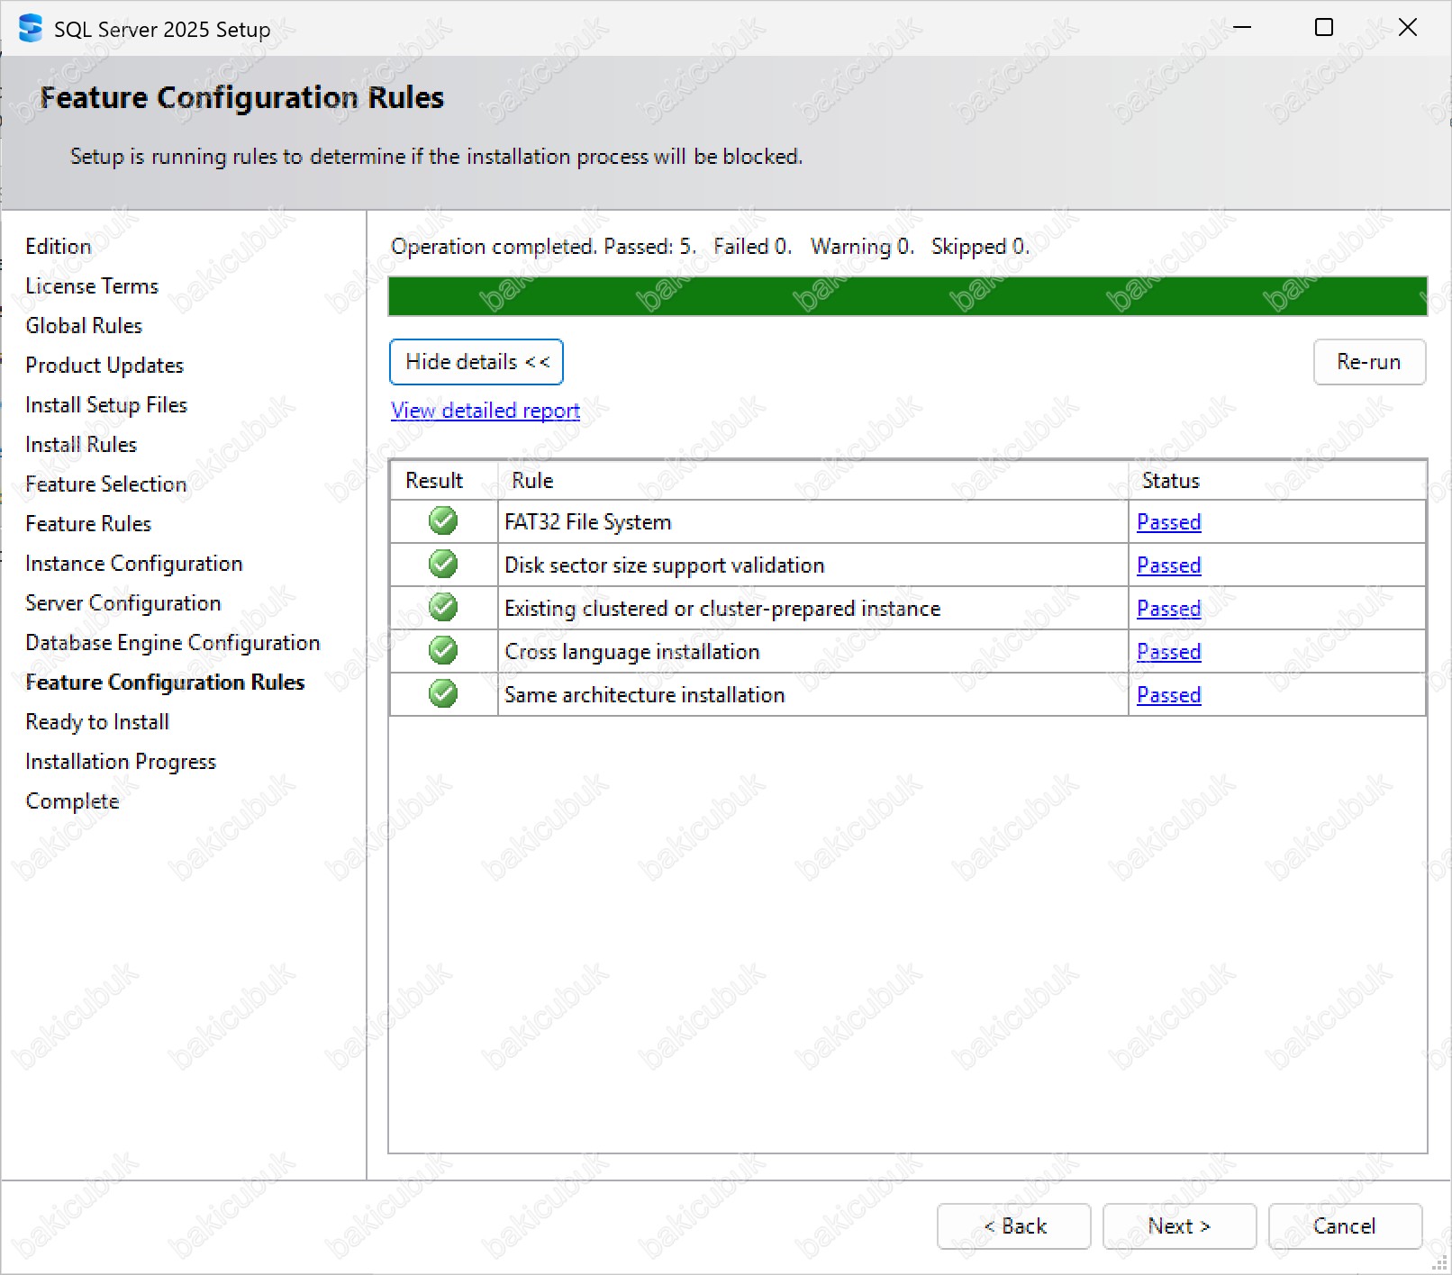Select Database Engine Configuration in sidebar
The height and width of the screenshot is (1275, 1452).
173,643
